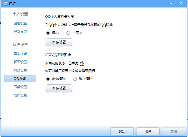The height and width of the screenshot is (137, 188).
Task: Select the 不展示 radio button
Action: click(68, 33)
